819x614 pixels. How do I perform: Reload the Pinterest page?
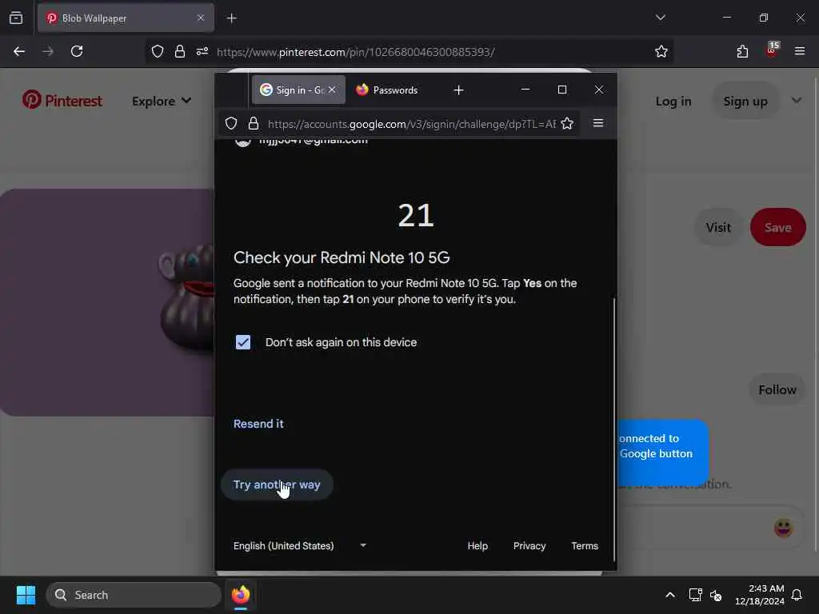(x=77, y=51)
